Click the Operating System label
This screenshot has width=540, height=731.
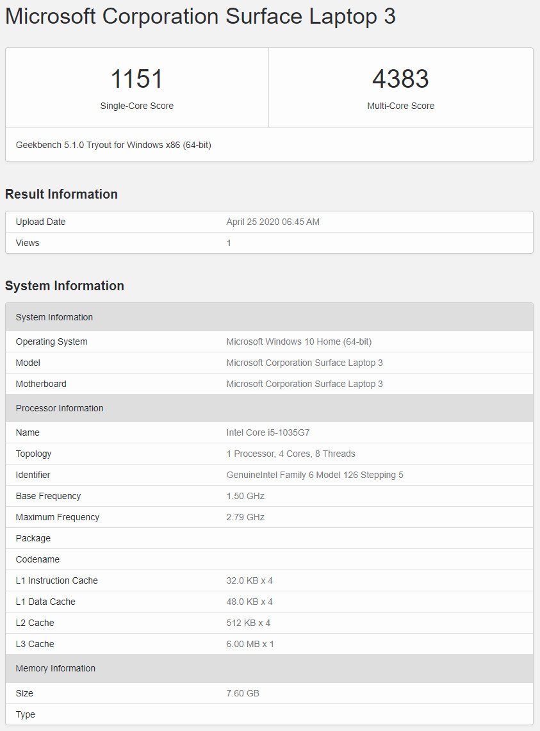click(51, 341)
